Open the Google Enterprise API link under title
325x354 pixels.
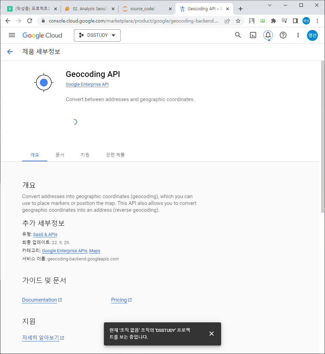[87, 84]
